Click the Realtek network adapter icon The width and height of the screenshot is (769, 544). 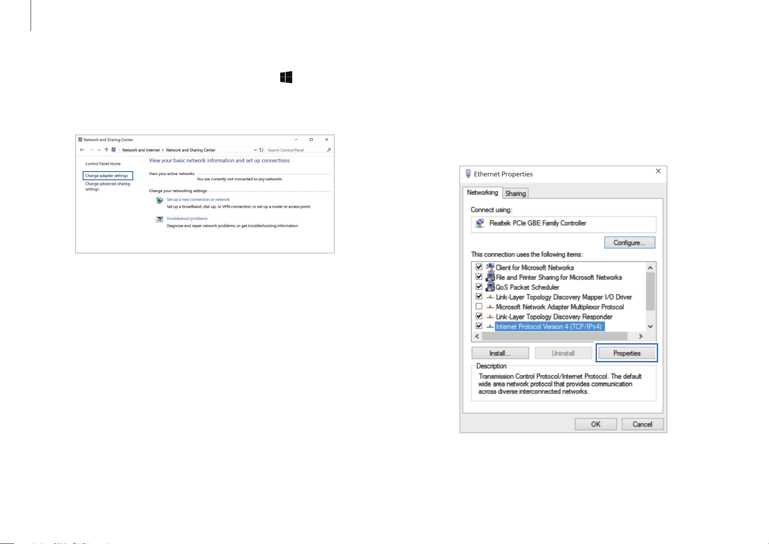pyautogui.click(x=480, y=223)
